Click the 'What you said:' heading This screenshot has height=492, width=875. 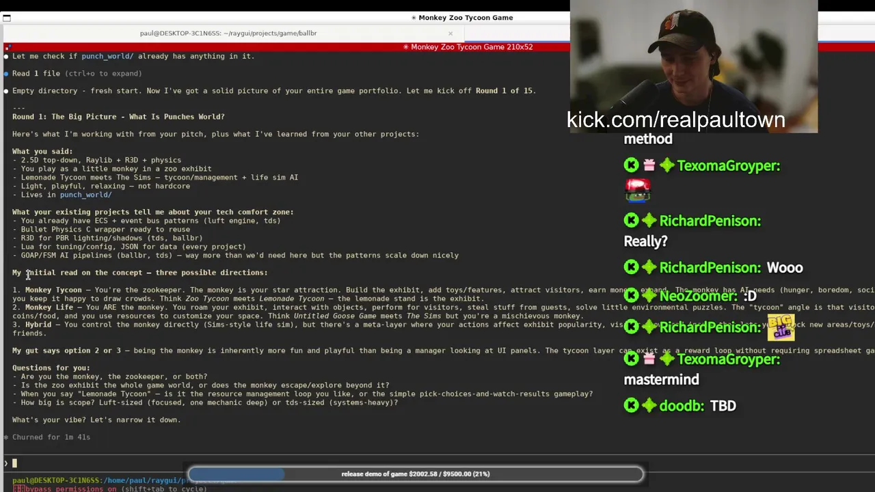pos(42,152)
